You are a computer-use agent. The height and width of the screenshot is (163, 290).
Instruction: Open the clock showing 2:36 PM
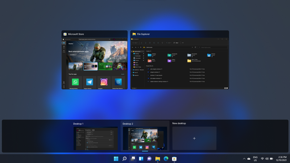coord(281,159)
